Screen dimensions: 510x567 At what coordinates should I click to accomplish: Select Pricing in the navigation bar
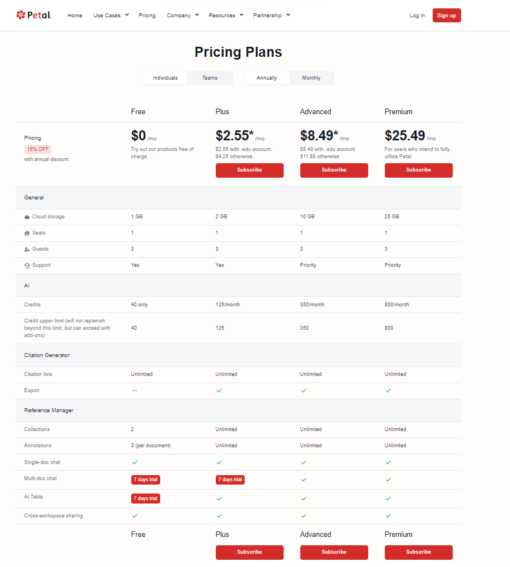(x=147, y=15)
